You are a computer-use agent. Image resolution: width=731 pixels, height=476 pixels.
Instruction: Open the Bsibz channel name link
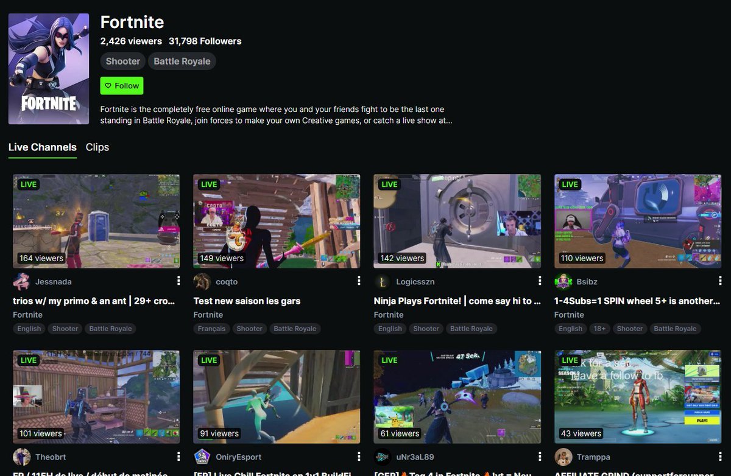586,282
